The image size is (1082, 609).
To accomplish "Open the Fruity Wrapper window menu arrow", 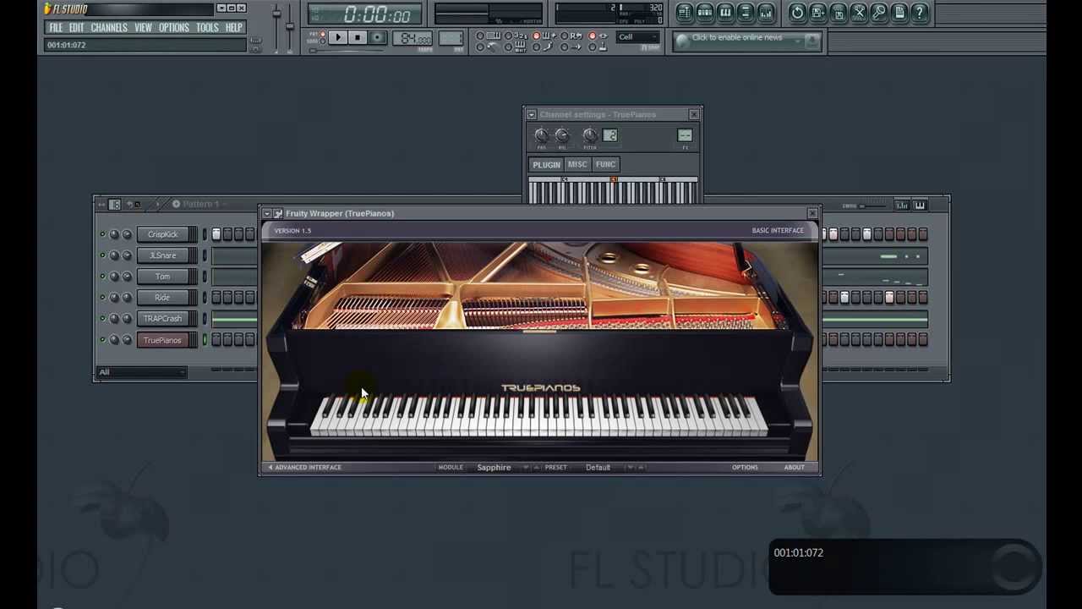I will 267,213.
